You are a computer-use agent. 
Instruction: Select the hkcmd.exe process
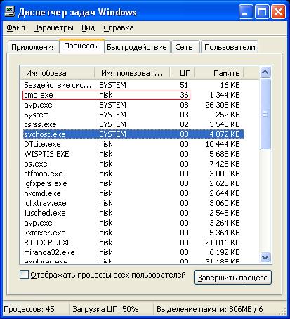[x=133, y=193]
